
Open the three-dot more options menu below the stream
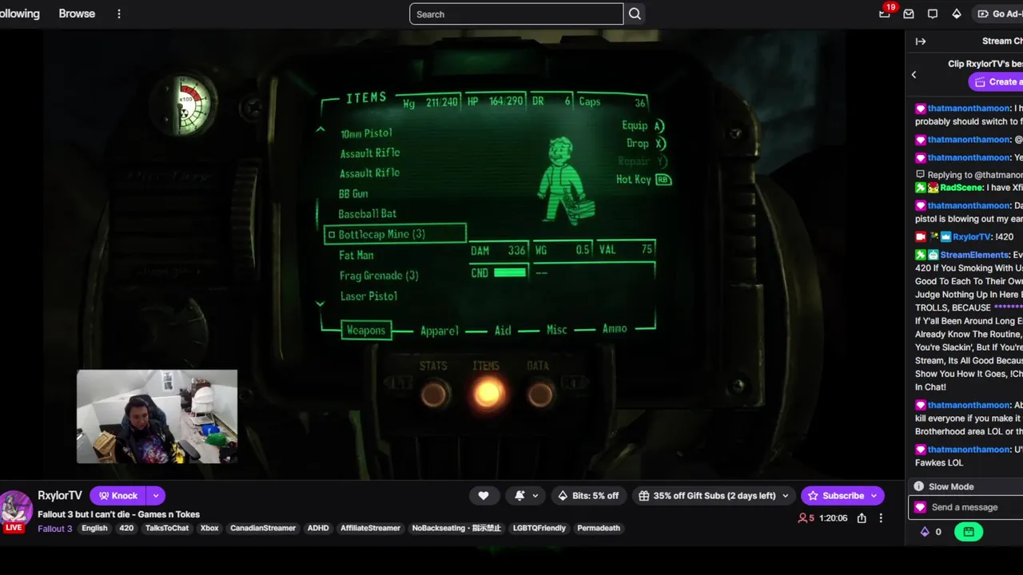point(881,517)
